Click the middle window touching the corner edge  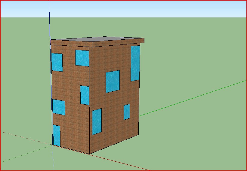pyautogui.click(x=85, y=95)
